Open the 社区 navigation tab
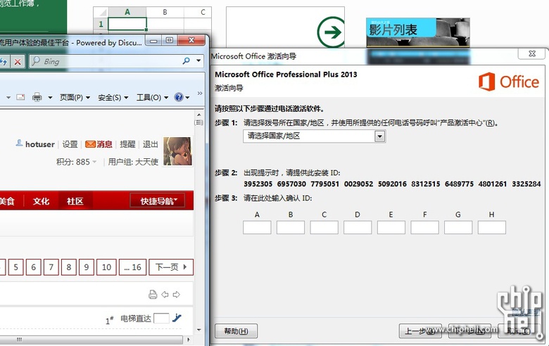This screenshot has height=346, width=549. [75, 201]
